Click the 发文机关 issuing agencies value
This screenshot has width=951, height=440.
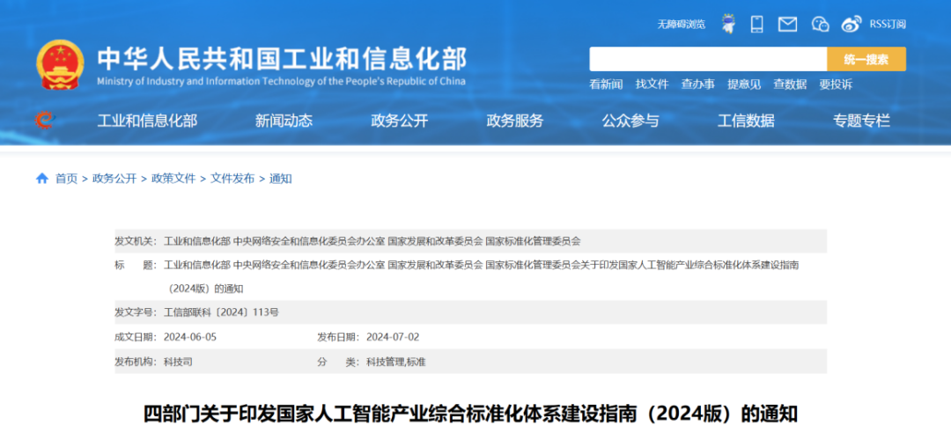[x=372, y=240]
